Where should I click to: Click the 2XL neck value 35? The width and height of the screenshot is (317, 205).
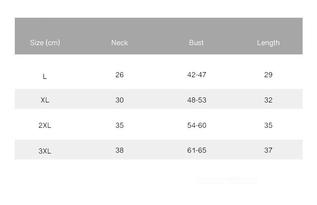pyautogui.click(x=120, y=125)
